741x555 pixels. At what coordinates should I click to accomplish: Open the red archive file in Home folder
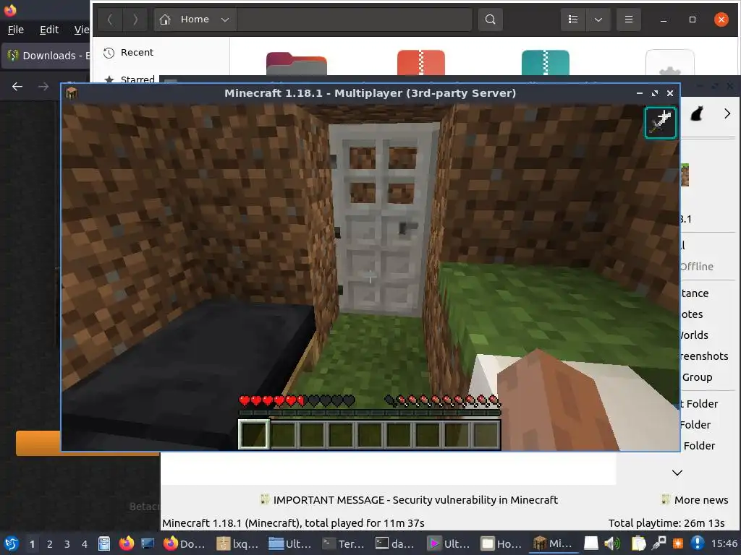[x=420, y=62]
